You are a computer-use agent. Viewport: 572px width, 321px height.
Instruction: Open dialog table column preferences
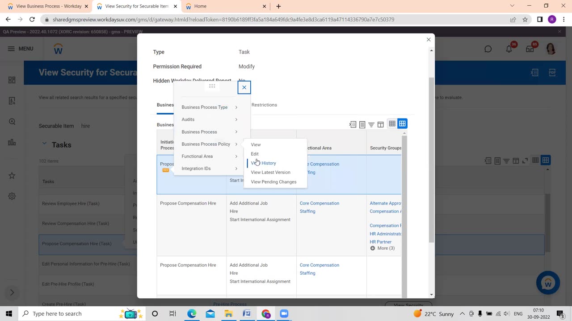coord(380,124)
